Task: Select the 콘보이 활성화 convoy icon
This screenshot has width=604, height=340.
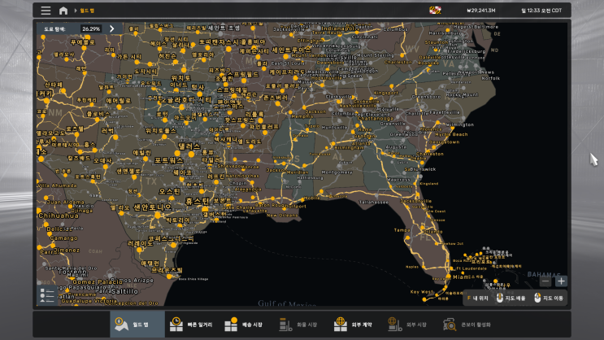Action: tap(450, 325)
